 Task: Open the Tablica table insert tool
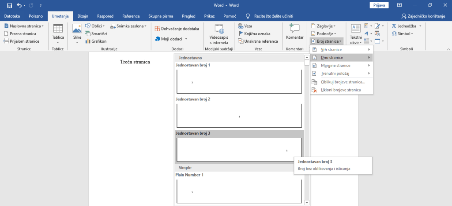coord(58,33)
